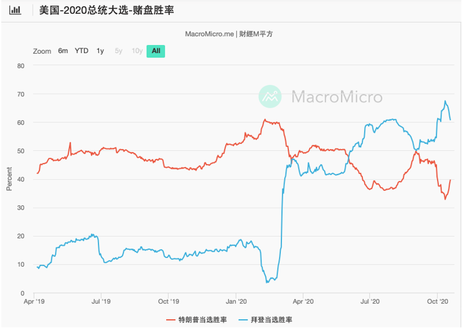Image resolution: width=462 pixels, height=328 pixels.
Task: Click the bar chart icon beside title
Action: (x=15, y=10)
